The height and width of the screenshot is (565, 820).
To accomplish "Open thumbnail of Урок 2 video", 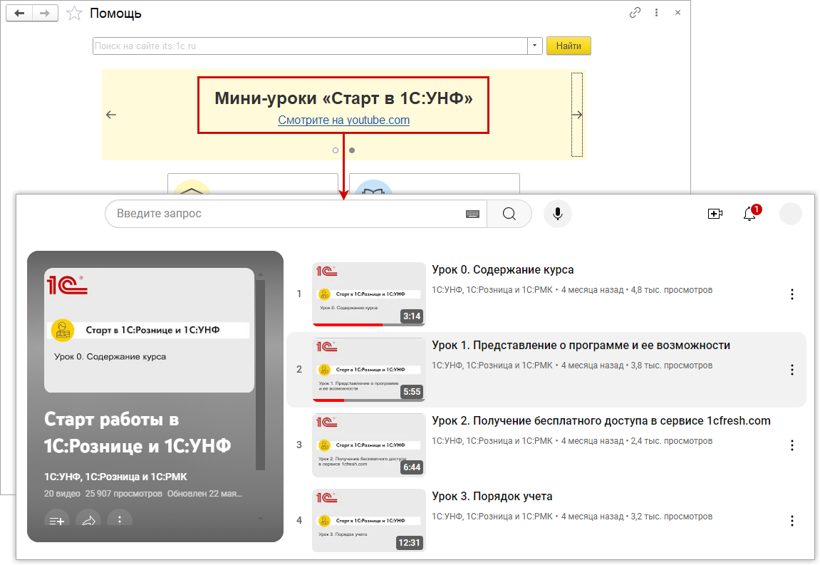I will (x=369, y=445).
